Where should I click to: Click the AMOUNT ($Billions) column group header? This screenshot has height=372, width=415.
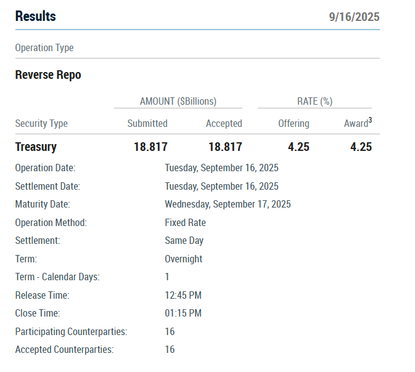click(x=178, y=101)
